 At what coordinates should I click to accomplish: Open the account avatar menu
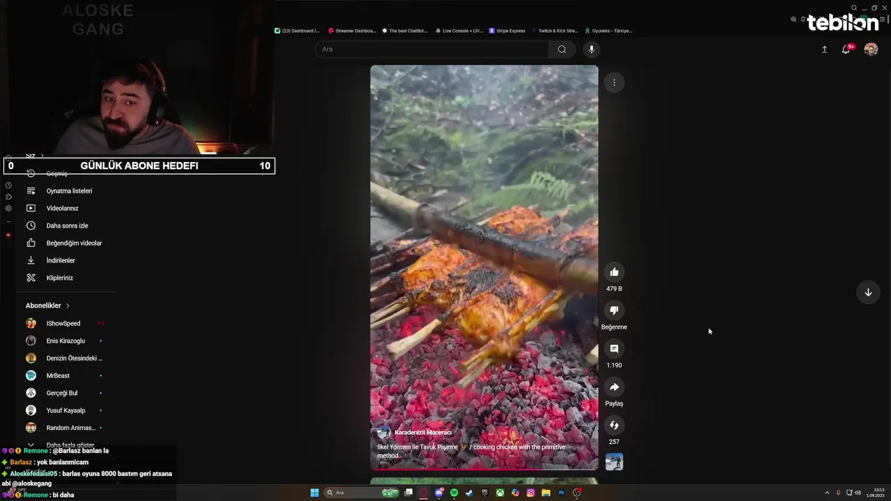[x=871, y=49]
